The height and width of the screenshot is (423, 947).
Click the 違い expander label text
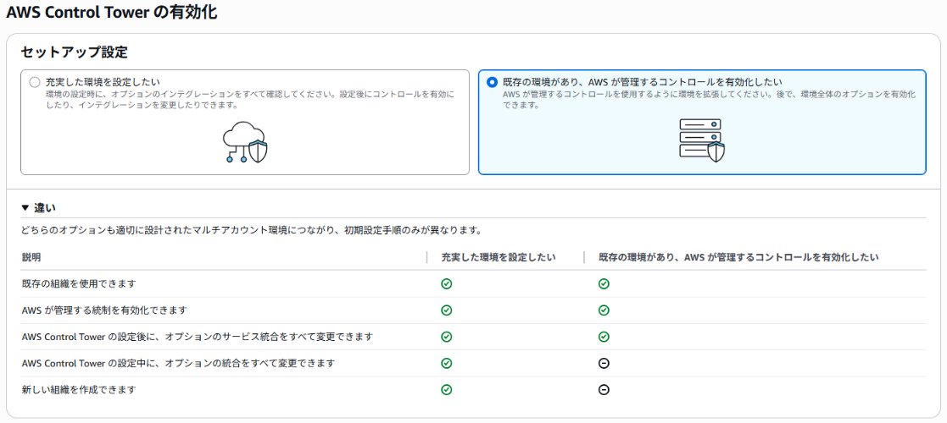(x=45, y=208)
